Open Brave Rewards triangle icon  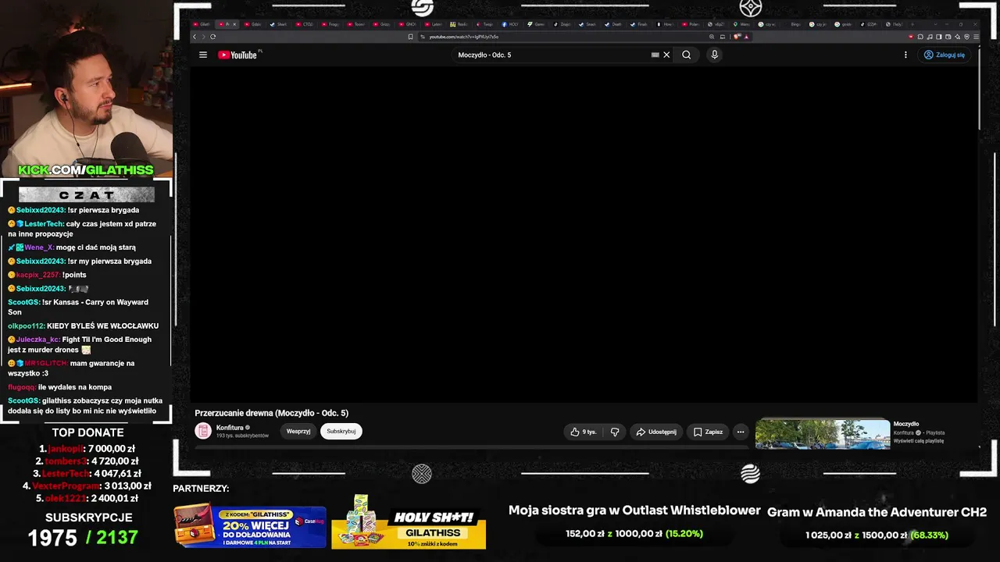point(746,37)
